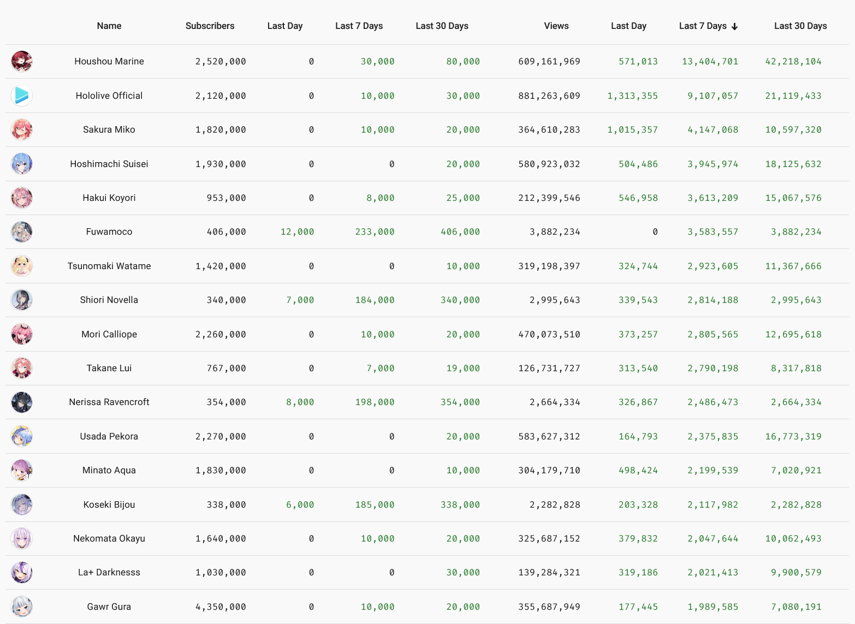The height and width of the screenshot is (624, 855).
Task: Sort by Subscribers column header
Action: point(210,26)
